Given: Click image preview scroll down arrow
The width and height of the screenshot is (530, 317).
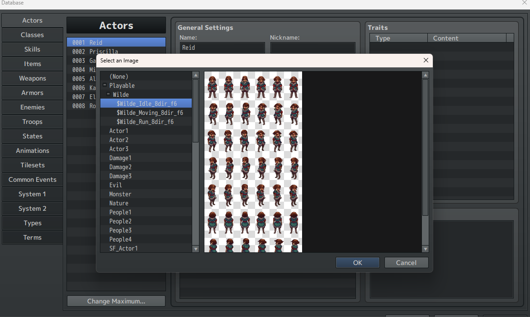Looking at the screenshot, I should click(426, 249).
